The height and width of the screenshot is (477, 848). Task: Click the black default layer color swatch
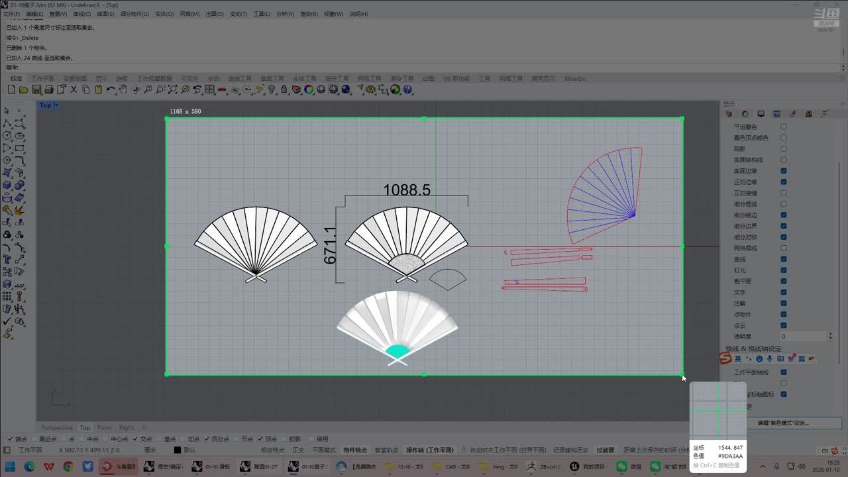177,450
